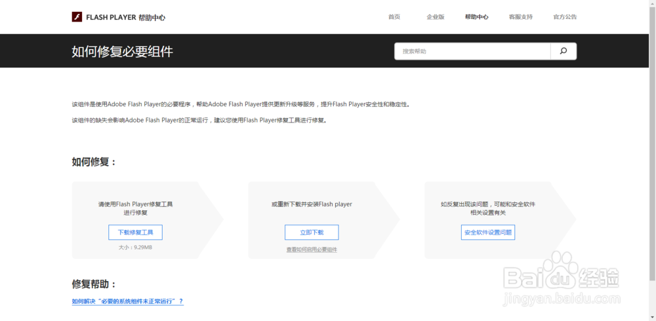
Task: Click the 安全软件设置问题 button
Action: [x=488, y=233]
